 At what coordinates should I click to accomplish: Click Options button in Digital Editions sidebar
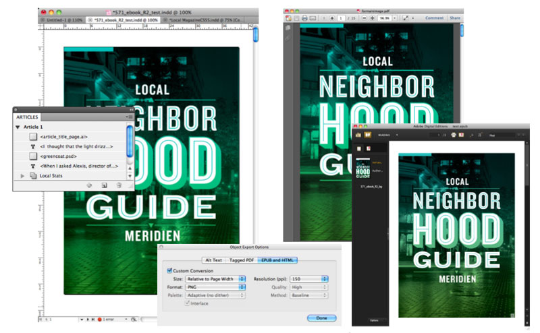374,320
